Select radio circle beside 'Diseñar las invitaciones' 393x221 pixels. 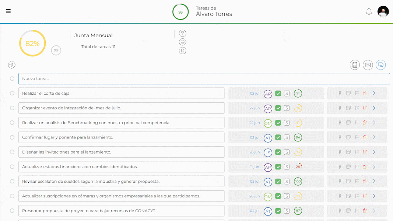[12, 152]
